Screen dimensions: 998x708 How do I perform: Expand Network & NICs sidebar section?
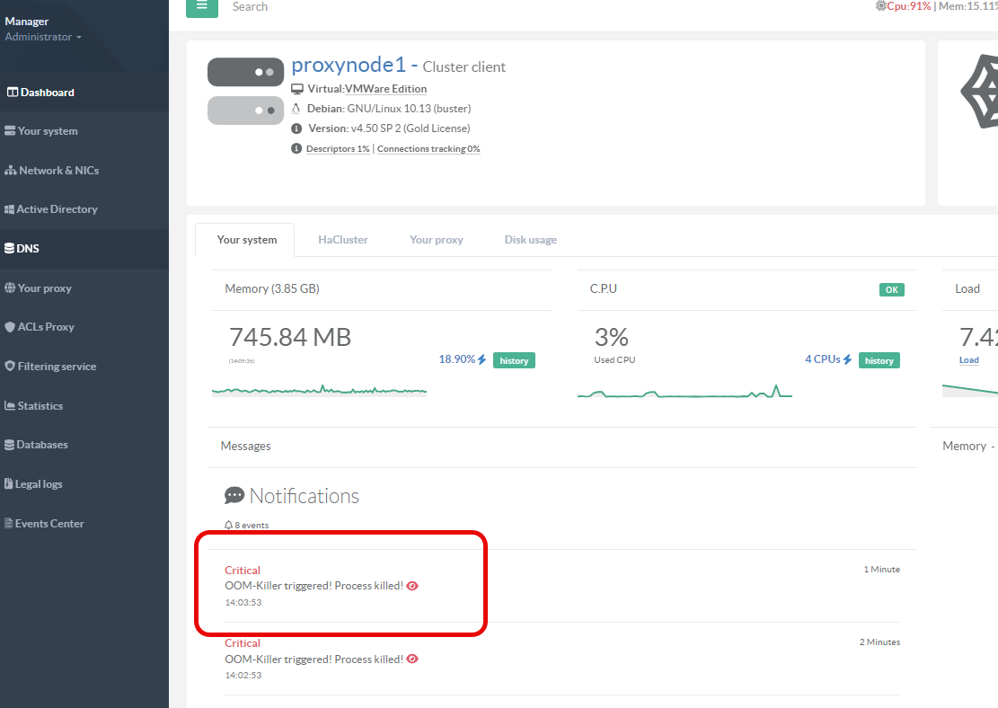click(52, 171)
